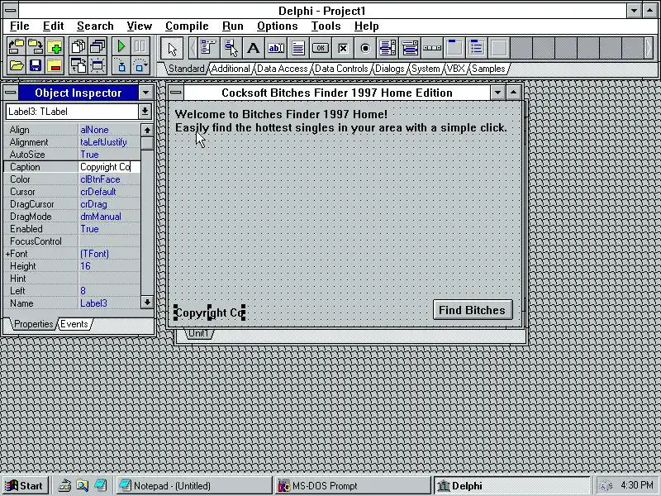
Task: Switch to the Data Access palette tab
Action: pos(282,69)
